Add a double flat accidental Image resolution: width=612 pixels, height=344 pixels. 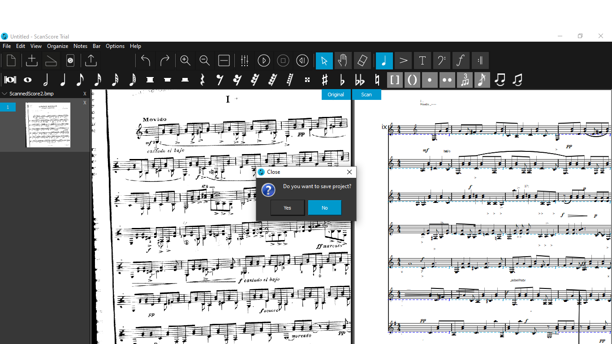[360, 80]
